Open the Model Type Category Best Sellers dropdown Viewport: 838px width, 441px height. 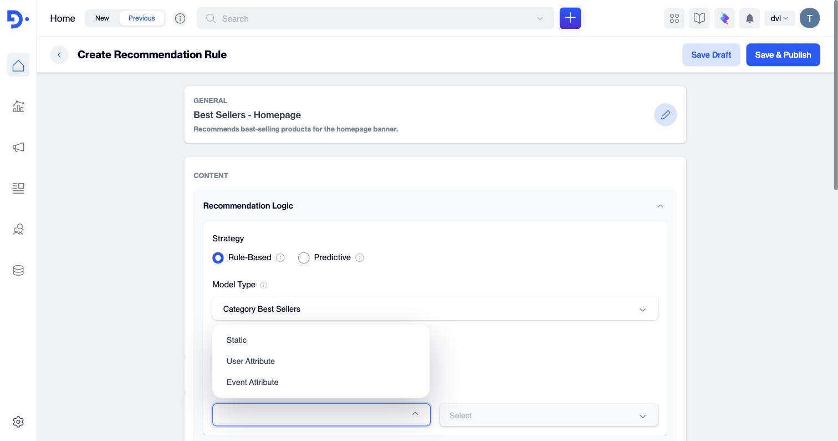435,309
